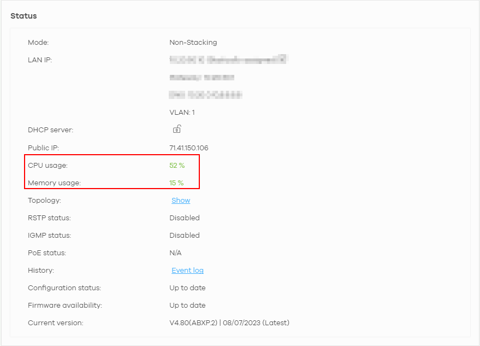480x346 pixels.
Task: Click the VLAN: 1 text
Action: click(x=182, y=113)
